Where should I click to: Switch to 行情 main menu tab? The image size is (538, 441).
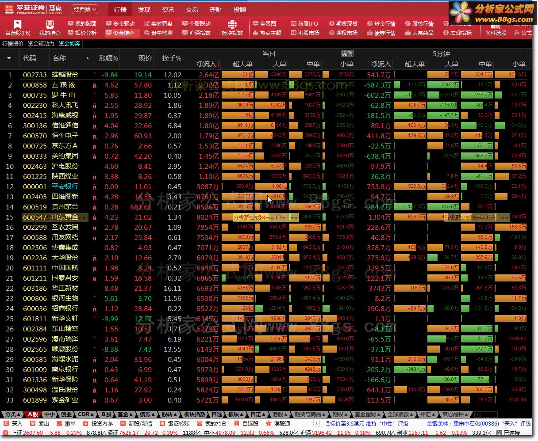pos(120,9)
